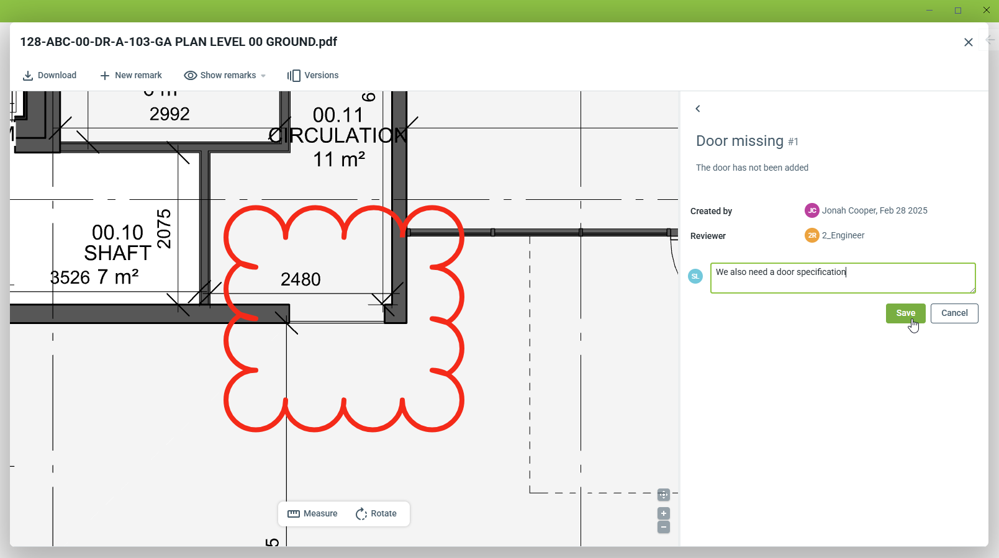This screenshot has height=558, width=999.
Task: Click the 2_Engineer reviewer avatar
Action: pos(811,235)
